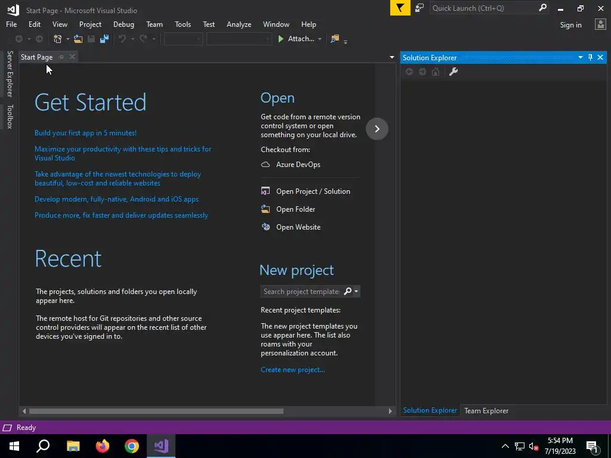Viewport: 611px width, 458px height.
Task: Open the Server Explorer side tab
Action: [10, 73]
